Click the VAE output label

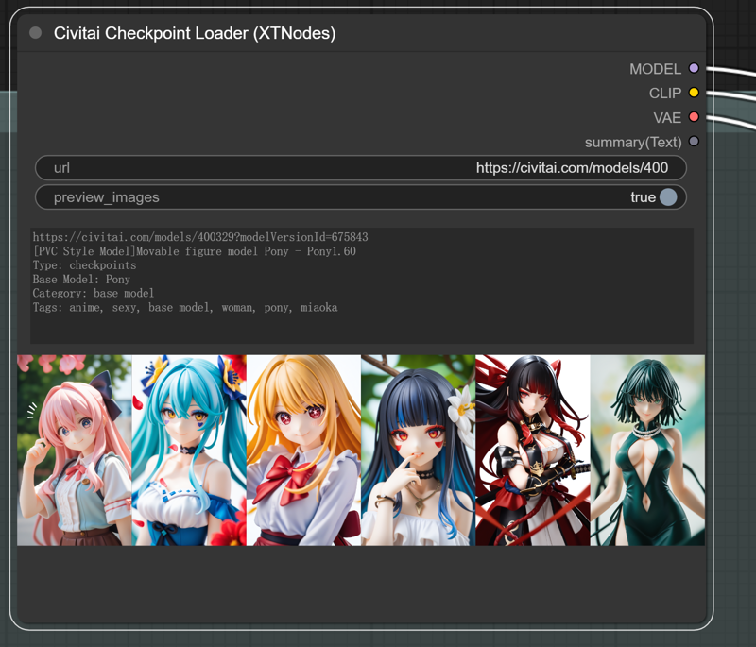coord(667,117)
